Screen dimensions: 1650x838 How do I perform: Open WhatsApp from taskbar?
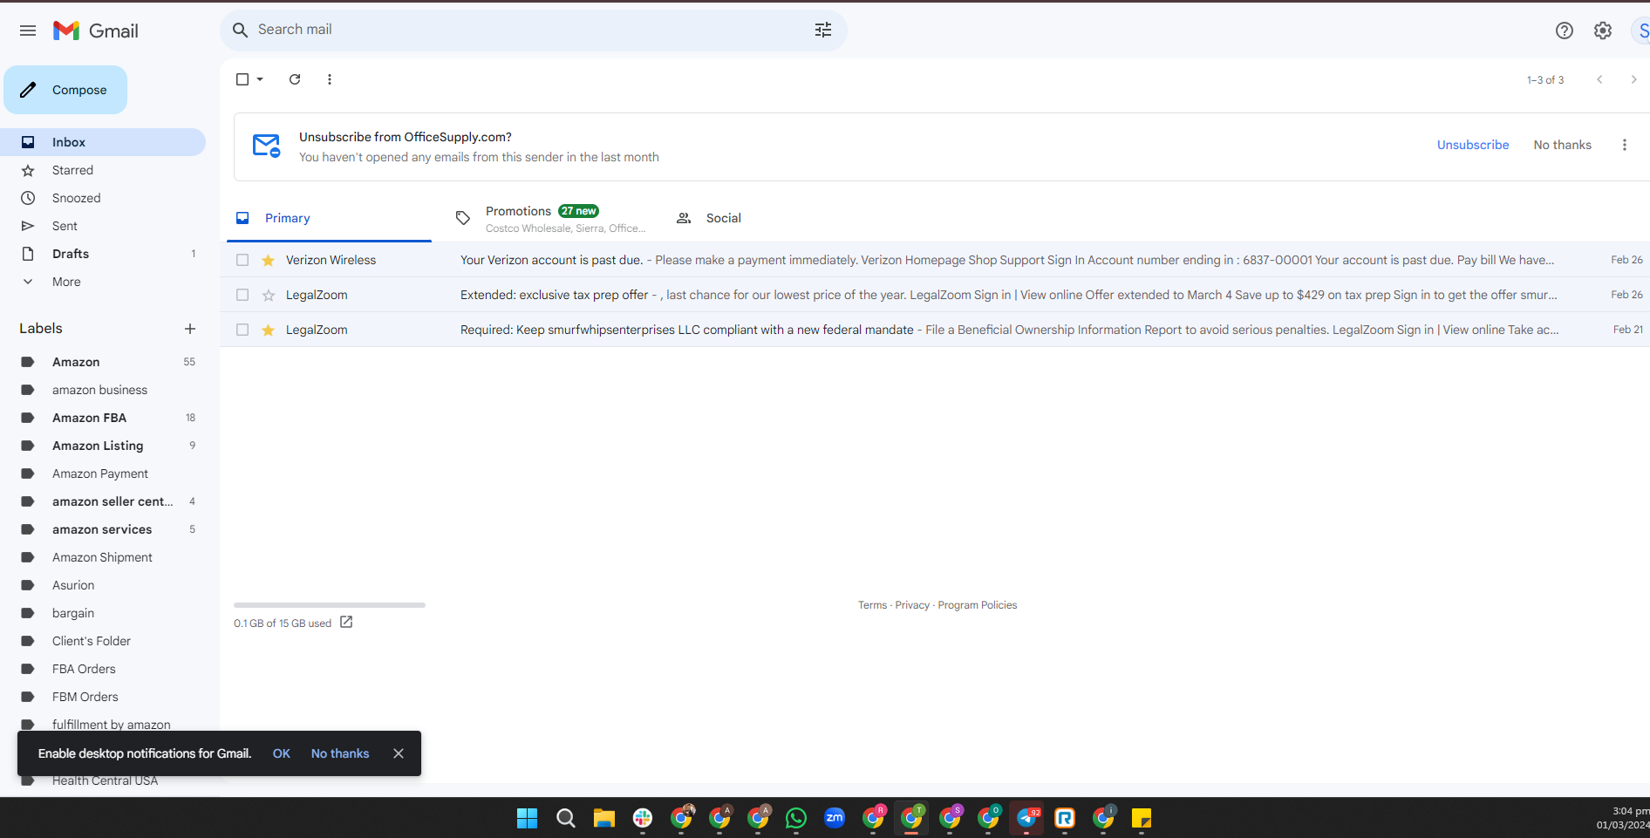pyautogui.click(x=796, y=818)
